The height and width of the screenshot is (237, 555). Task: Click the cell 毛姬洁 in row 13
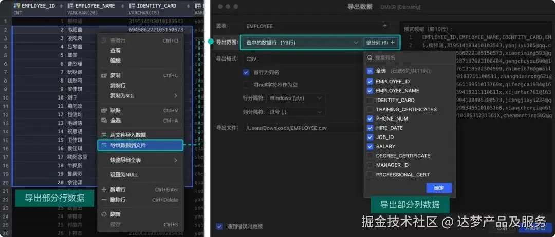(x=75, y=123)
